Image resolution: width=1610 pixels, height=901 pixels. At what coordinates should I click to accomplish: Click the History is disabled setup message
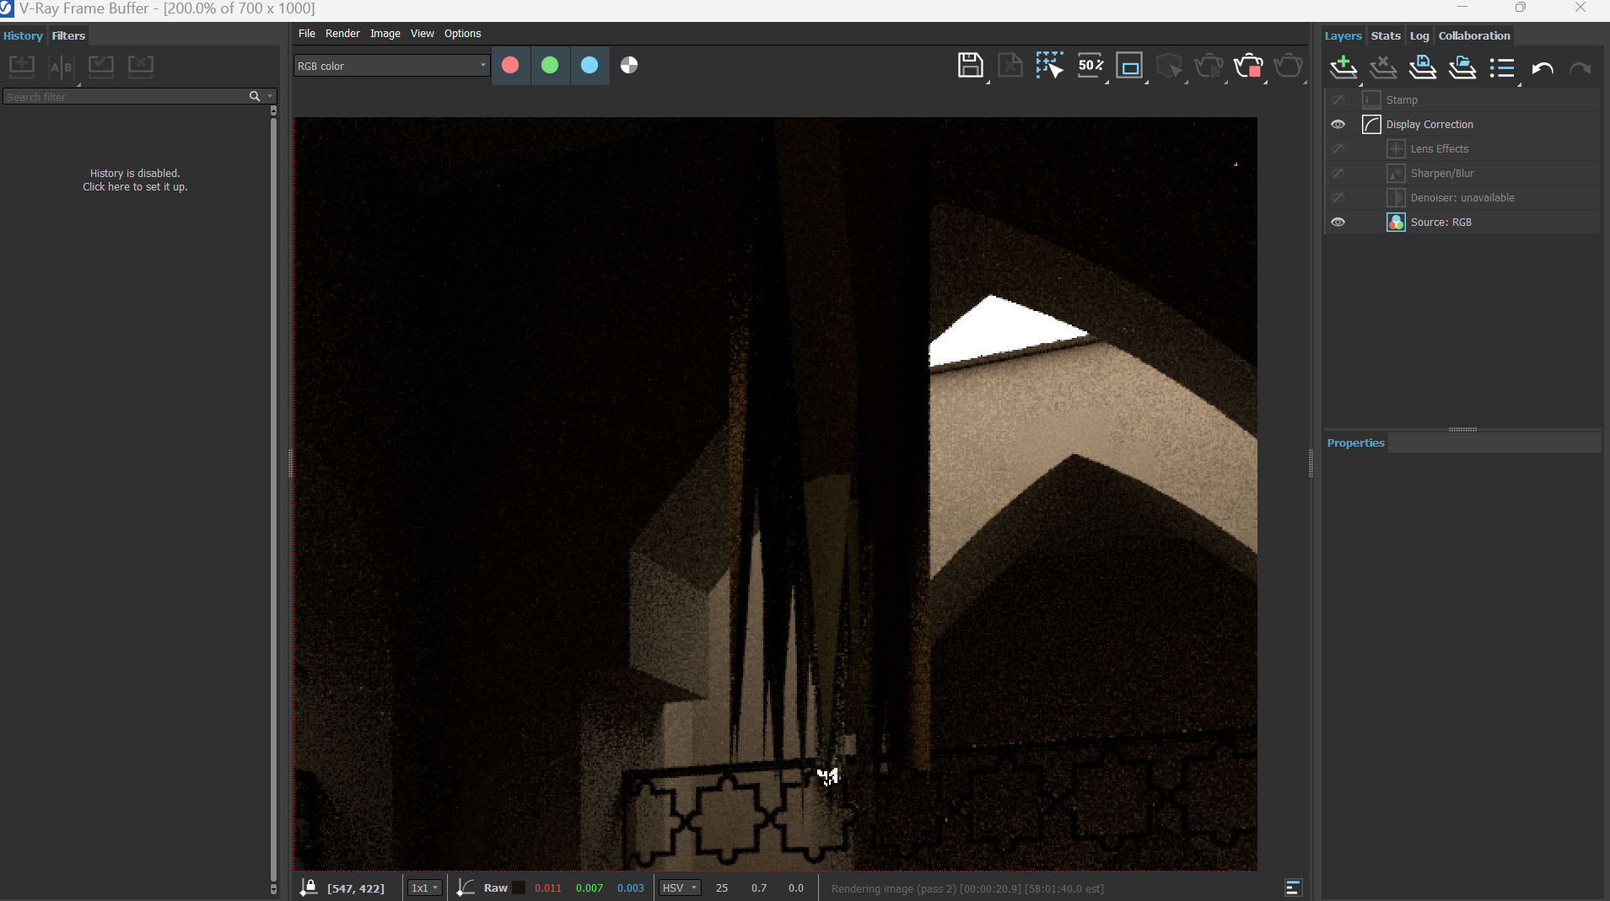(x=135, y=180)
